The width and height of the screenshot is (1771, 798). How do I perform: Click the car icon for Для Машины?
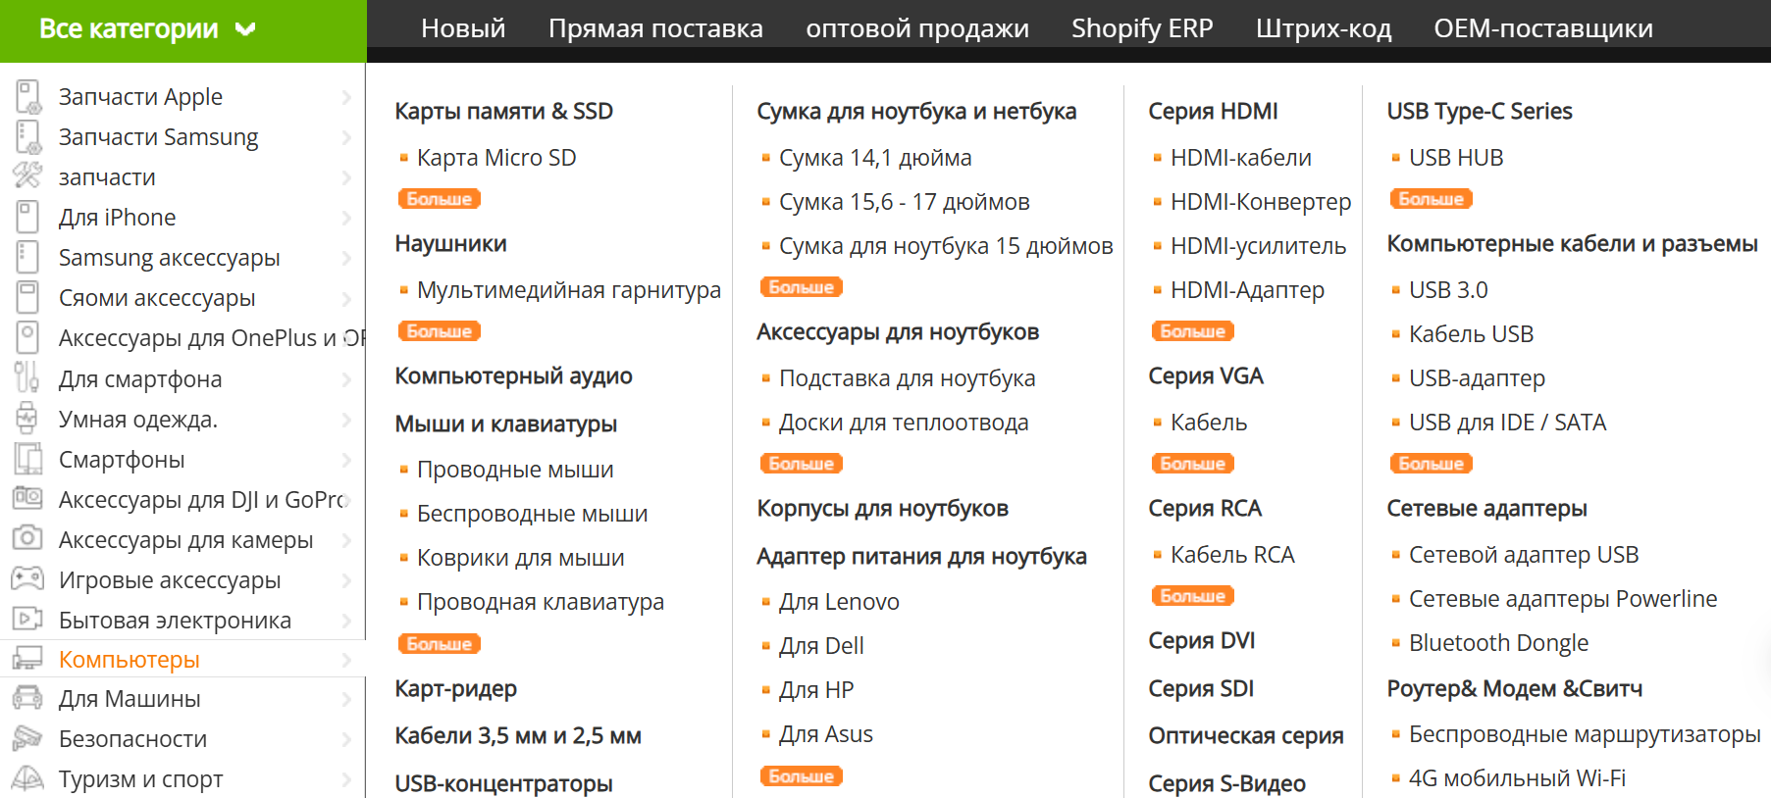[27, 699]
